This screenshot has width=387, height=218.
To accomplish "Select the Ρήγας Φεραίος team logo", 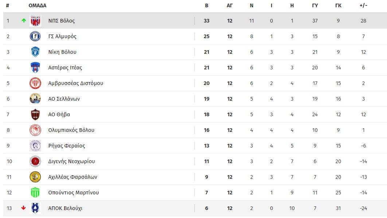I will point(35,146).
